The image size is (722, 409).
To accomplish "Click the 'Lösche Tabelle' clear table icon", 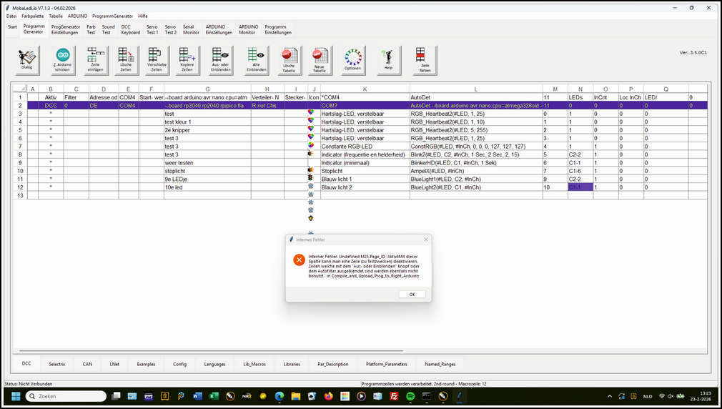I will click(x=289, y=59).
